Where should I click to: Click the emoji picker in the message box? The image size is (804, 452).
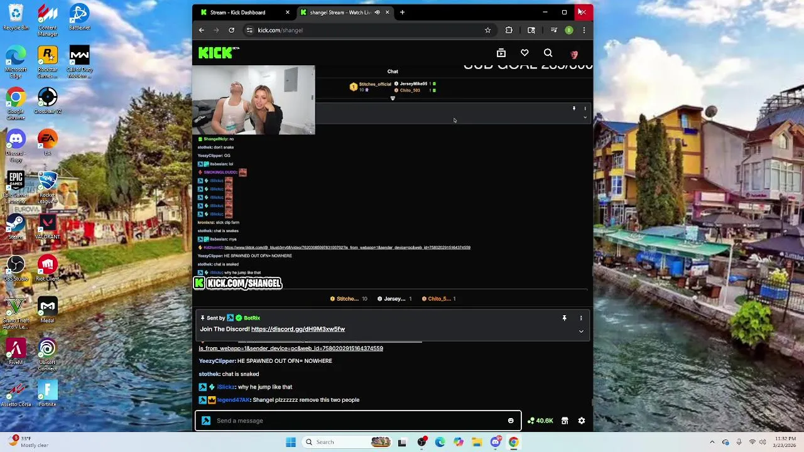click(511, 421)
